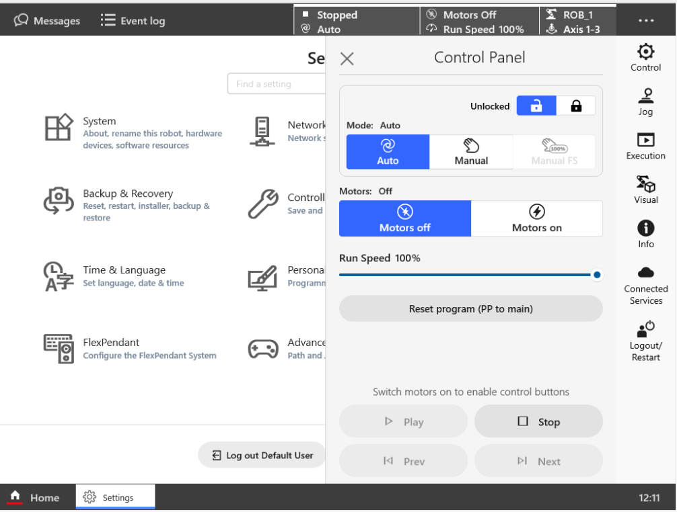Click the Find a setting search field

276,84
